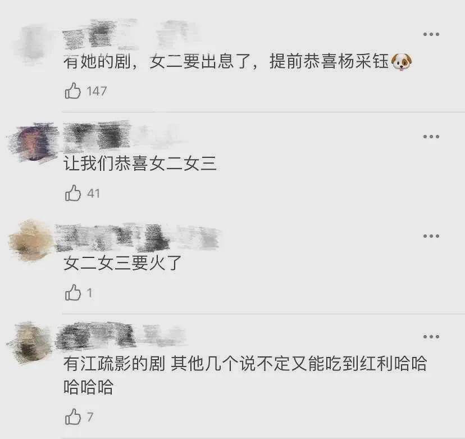Open the first commenter's blurred avatar
This screenshot has width=465, height=439.
coord(32,44)
